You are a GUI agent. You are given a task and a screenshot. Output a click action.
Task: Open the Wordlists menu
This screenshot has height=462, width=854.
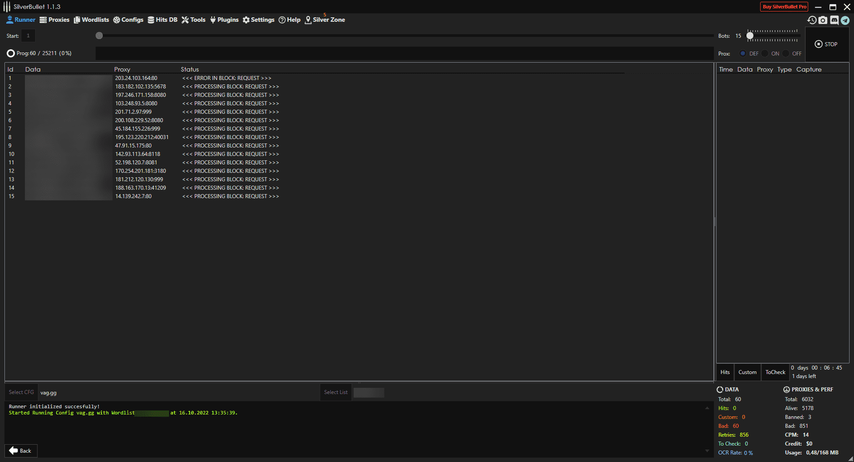91,20
